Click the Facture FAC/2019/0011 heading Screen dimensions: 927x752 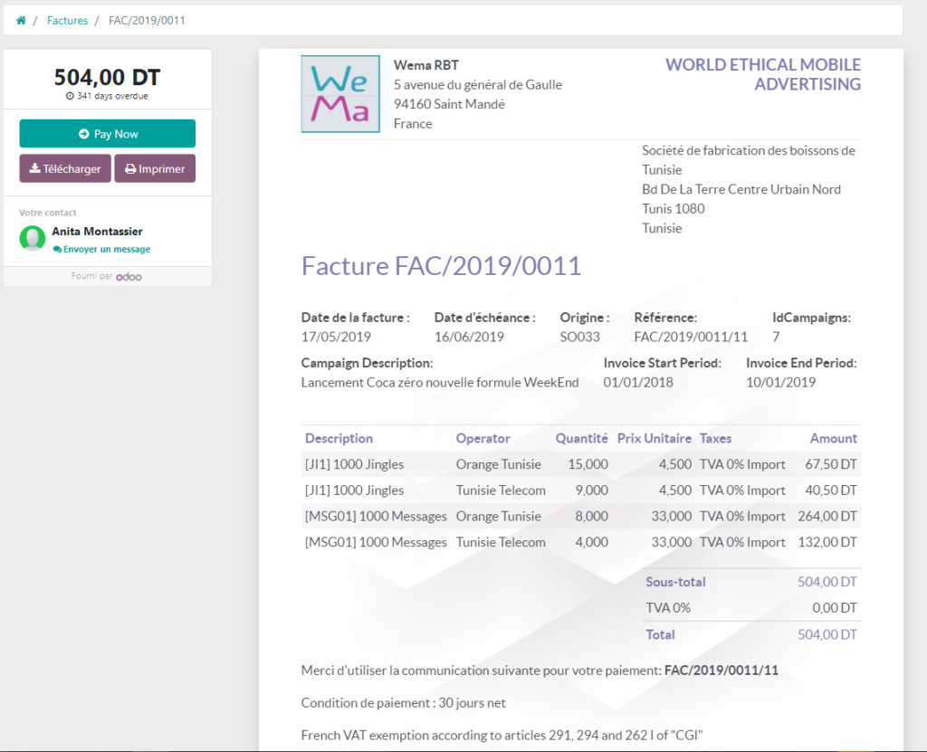441,266
